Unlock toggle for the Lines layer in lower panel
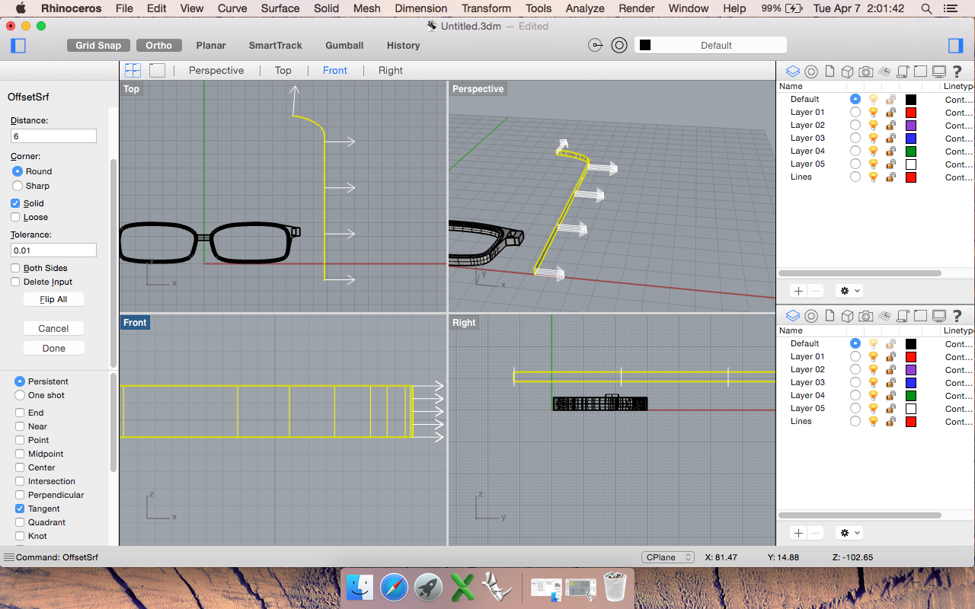Image resolution: width=975 pixels, height=609 pixels. pos(890,421)
